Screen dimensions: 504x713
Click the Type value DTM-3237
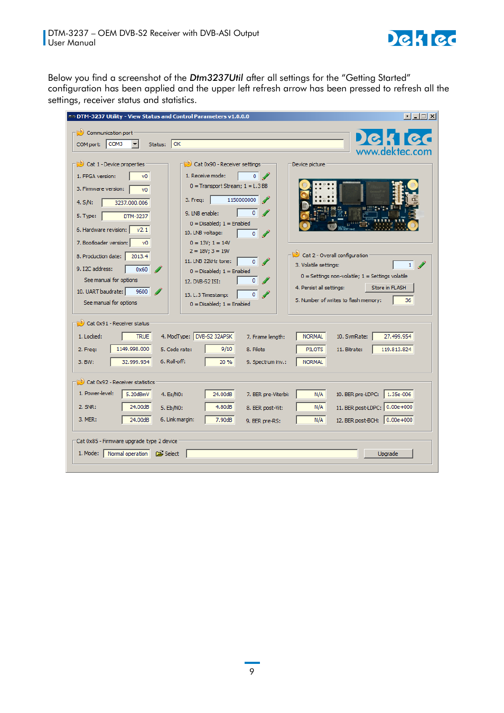126,216
